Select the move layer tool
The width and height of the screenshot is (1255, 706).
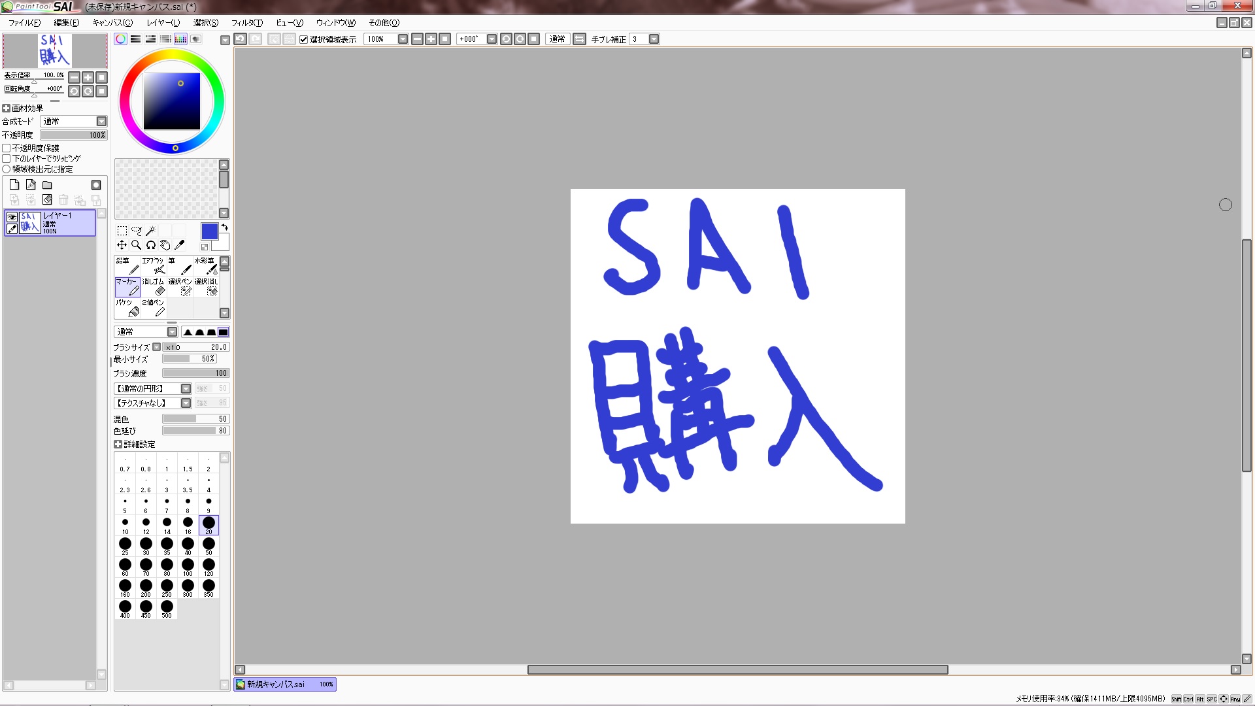coord(122,245)
